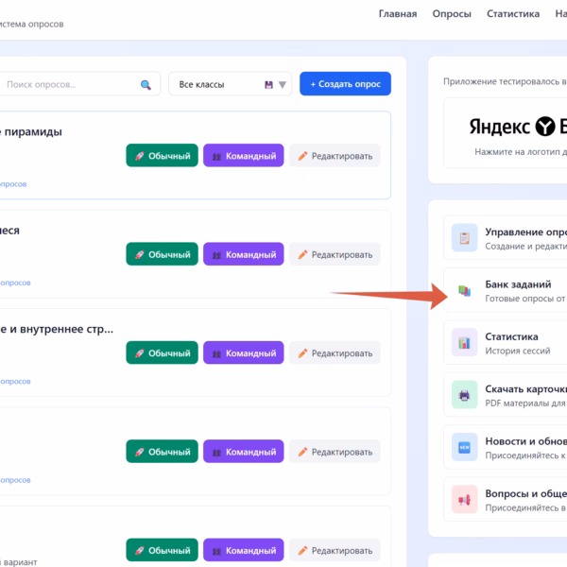Open Опросы in top navigation
Screen dimensions: 567x567
(452, 14)
